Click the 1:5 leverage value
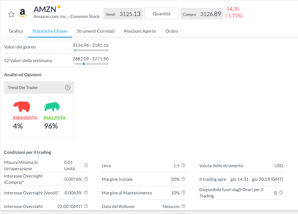 point(176,166)
